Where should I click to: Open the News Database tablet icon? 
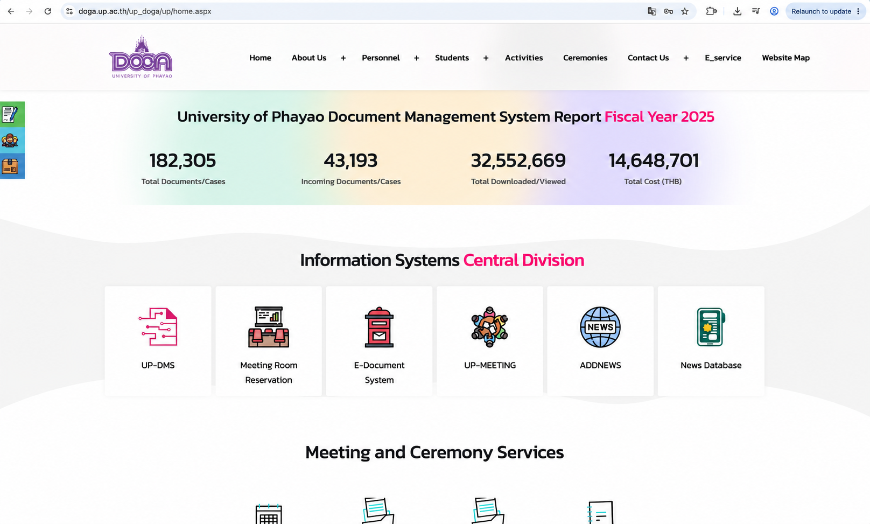tap(711, 326)
